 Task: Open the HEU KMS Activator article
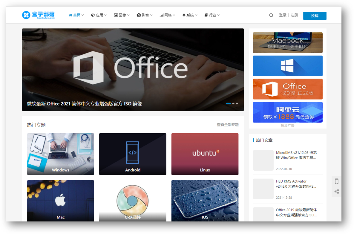(x=296, y=184)
